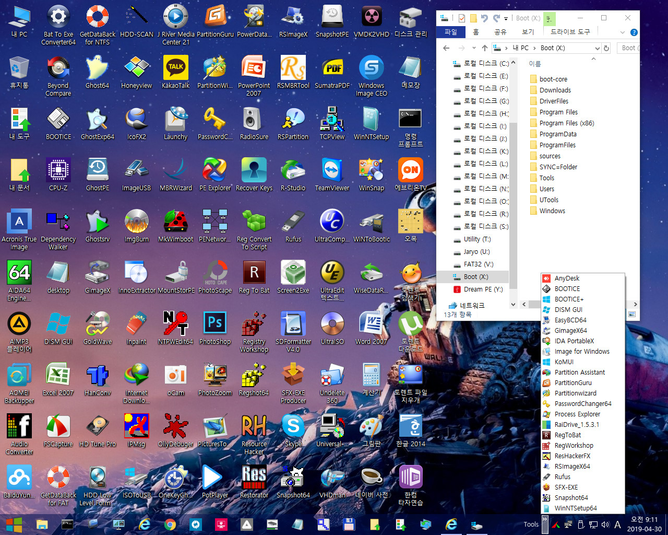The image size is (668, 535).
Task: Open the 파일 tab in Explorer
Action: (x=451, y=32)
